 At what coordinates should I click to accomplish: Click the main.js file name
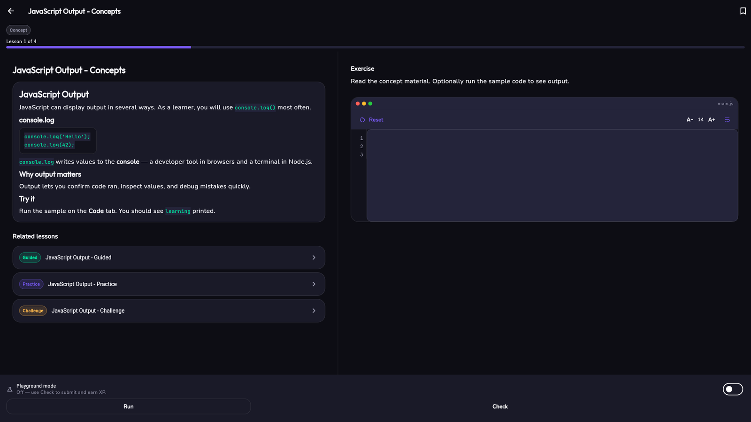[x=725, y=104]
